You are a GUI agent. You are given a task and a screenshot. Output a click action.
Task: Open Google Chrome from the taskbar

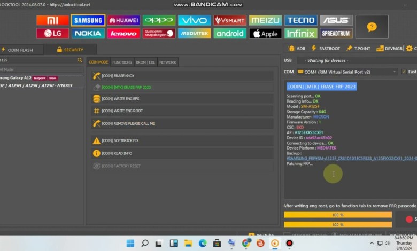coord(246,243)
